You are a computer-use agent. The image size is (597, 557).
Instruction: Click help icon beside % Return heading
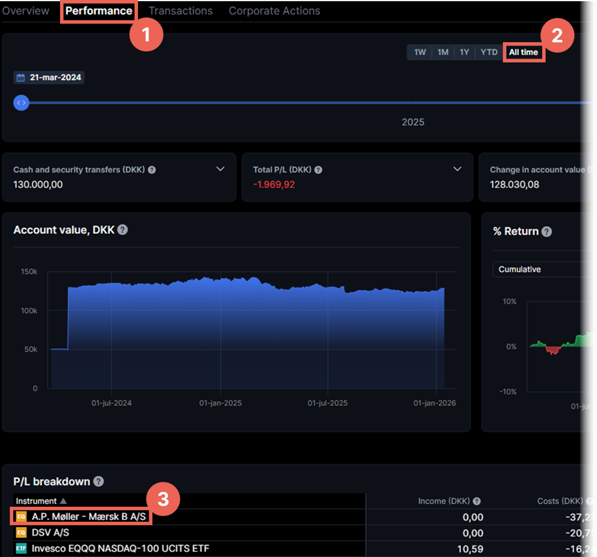point(546,231)
